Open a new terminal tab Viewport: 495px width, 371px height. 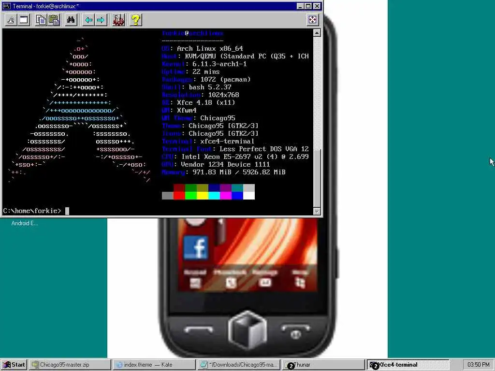tap(11, 20)
